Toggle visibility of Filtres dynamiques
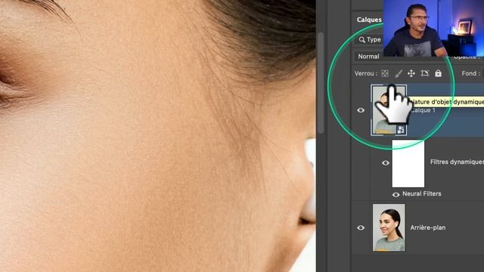 (x=386, y=162)
